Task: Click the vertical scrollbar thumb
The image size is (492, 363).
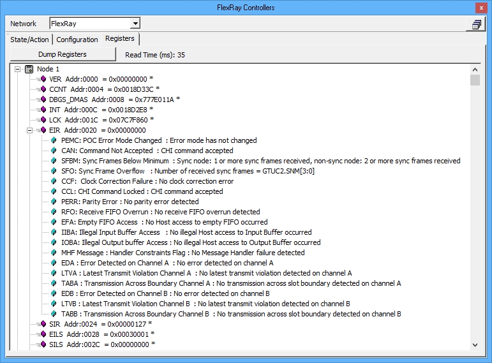Action: 475,80
